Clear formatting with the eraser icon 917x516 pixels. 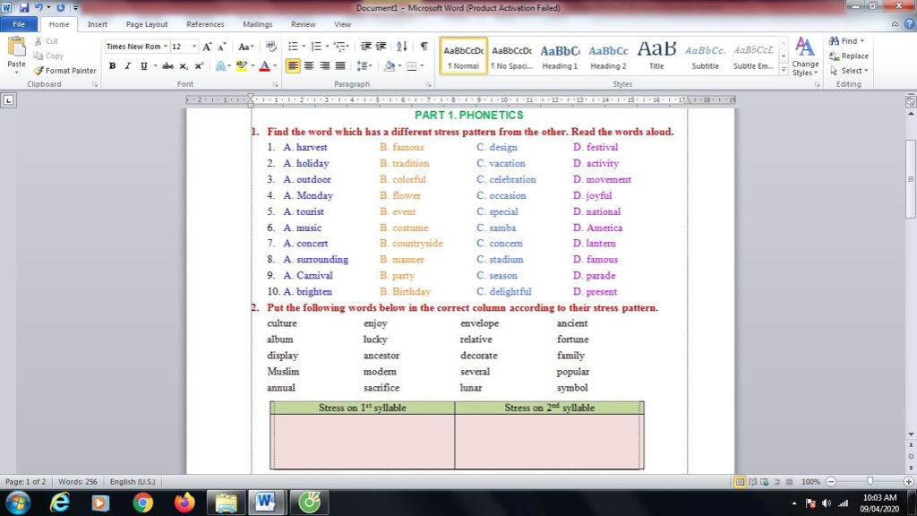270,47
